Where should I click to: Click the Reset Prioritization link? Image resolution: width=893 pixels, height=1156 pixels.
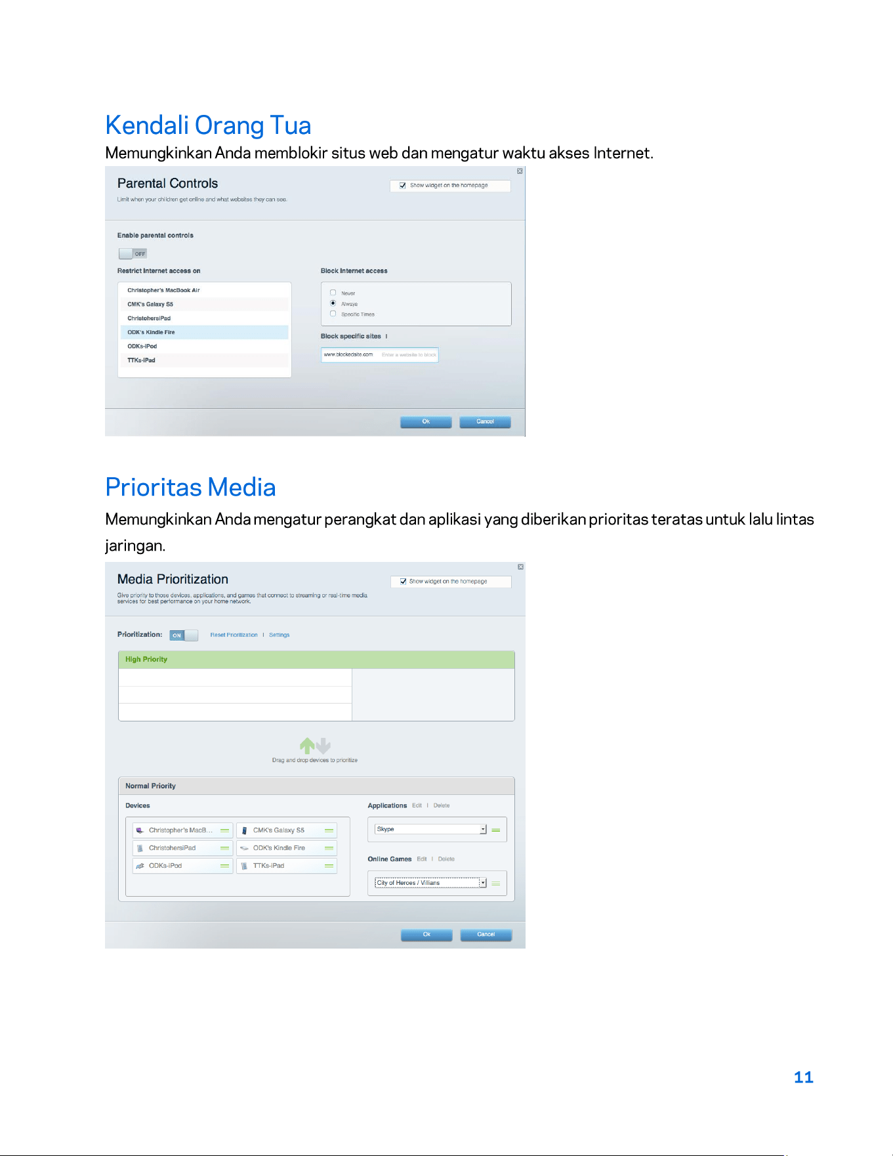tap(234, 635)
